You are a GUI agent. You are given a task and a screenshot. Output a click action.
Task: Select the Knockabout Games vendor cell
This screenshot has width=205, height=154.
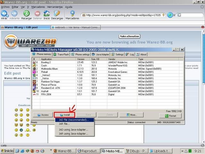(118, 72)
